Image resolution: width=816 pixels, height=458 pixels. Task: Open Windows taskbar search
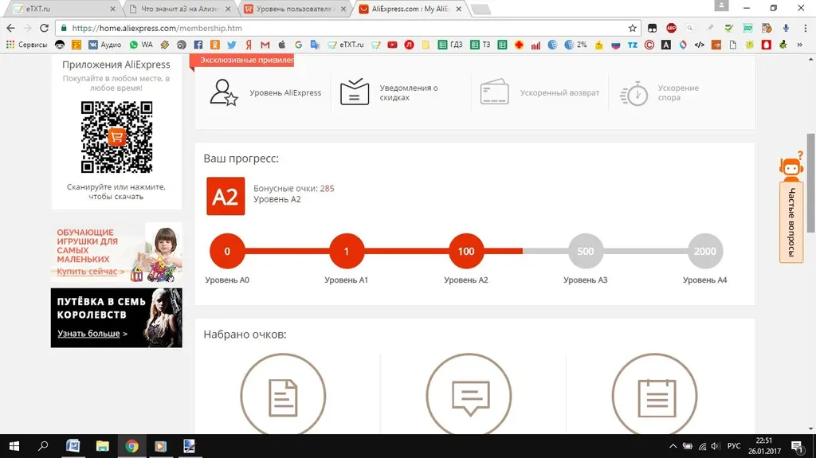[x=43, y=446]
